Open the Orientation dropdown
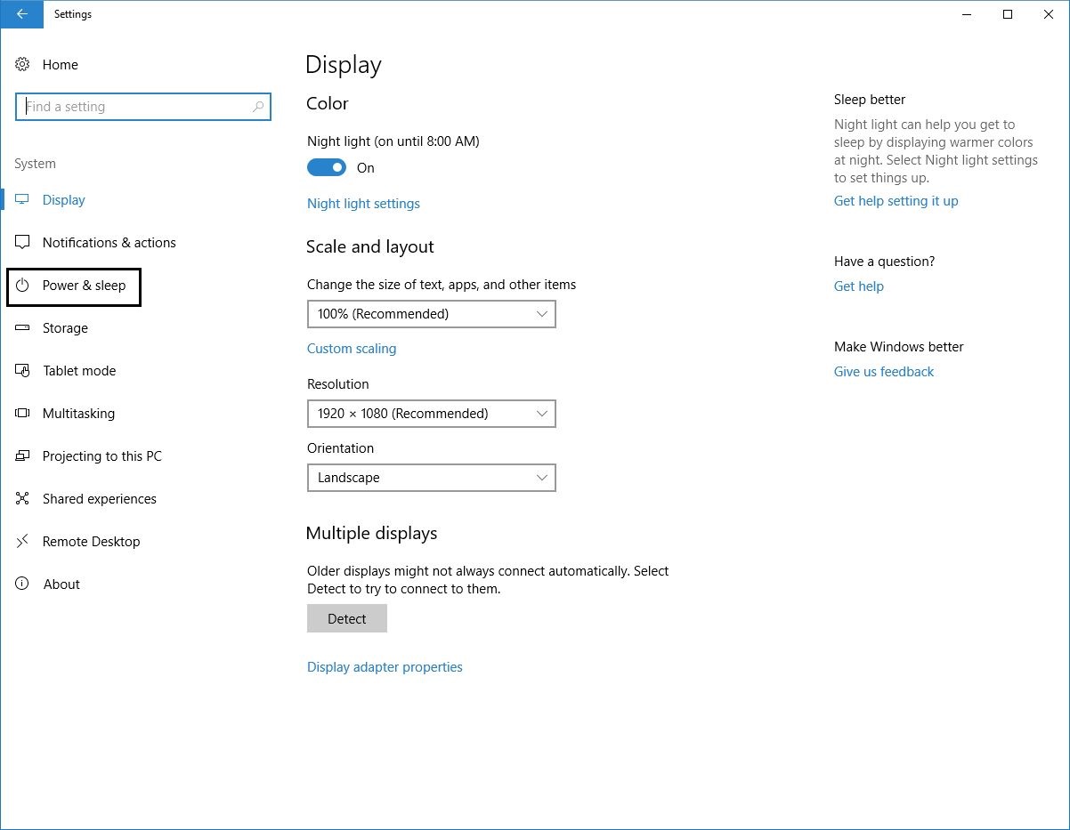This screenshot has width=1070, height=830. [x=431, y=478]
